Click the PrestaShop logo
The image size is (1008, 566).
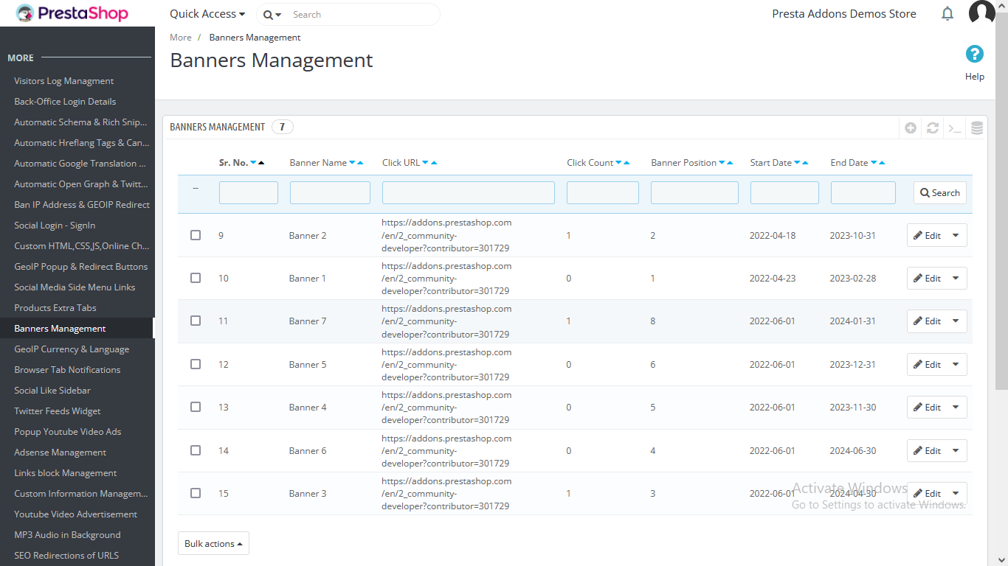click(72, 13)
